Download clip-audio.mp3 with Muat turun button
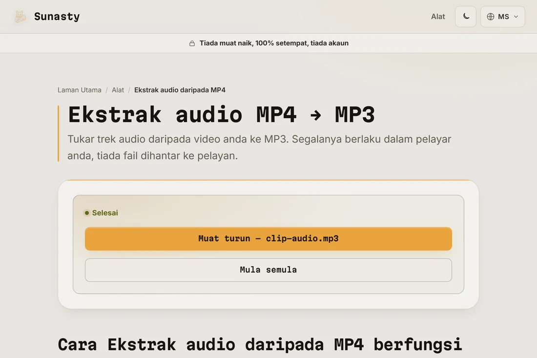This screenshot has width=537, height=358. (x=268, y=238)
